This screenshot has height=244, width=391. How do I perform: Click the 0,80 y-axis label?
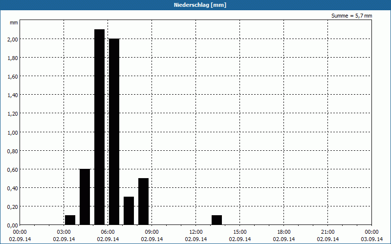pos(13,151)
